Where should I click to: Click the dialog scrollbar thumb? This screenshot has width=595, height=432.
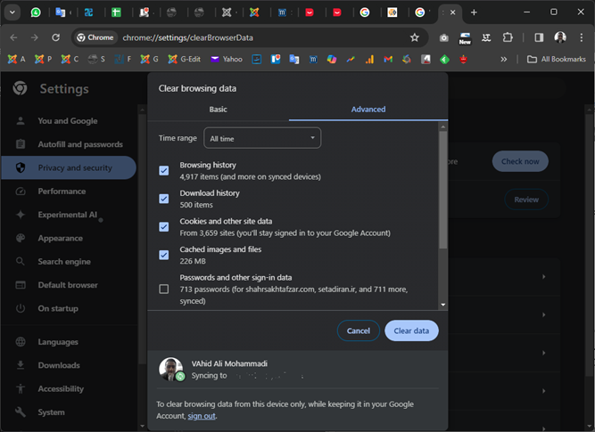pyautogui.click(x=442, y=190)
